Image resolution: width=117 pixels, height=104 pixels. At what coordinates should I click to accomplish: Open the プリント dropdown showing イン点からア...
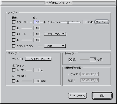[x=38, y=59]
